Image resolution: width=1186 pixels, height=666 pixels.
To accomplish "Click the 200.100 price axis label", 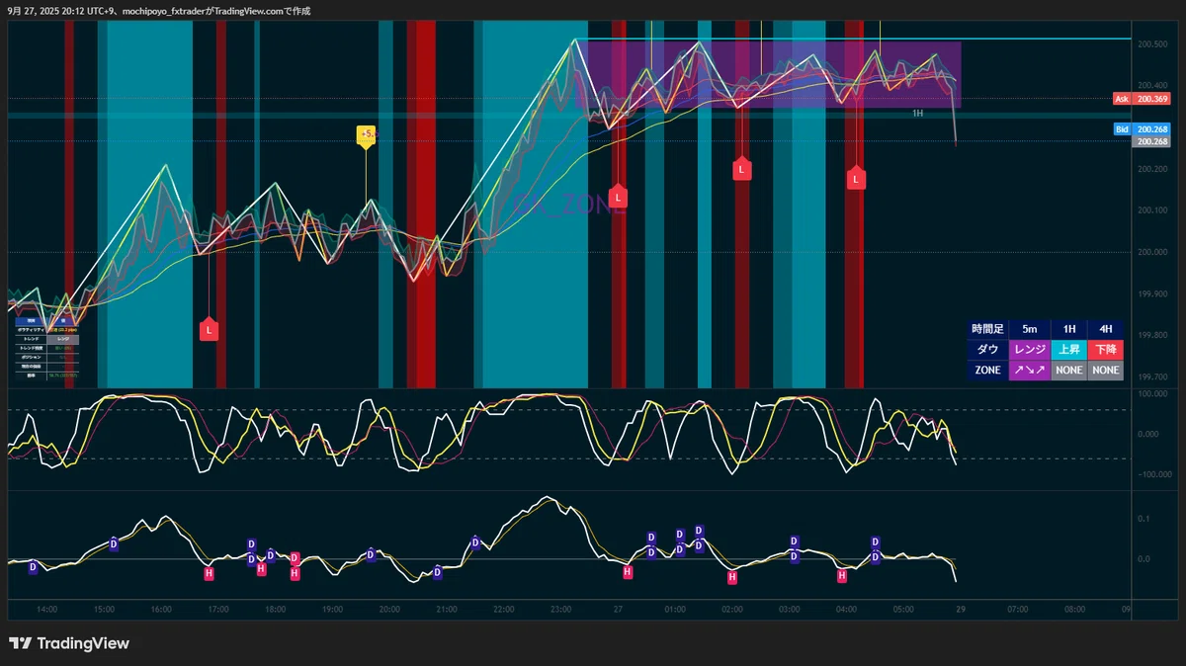I will 1151,210.
